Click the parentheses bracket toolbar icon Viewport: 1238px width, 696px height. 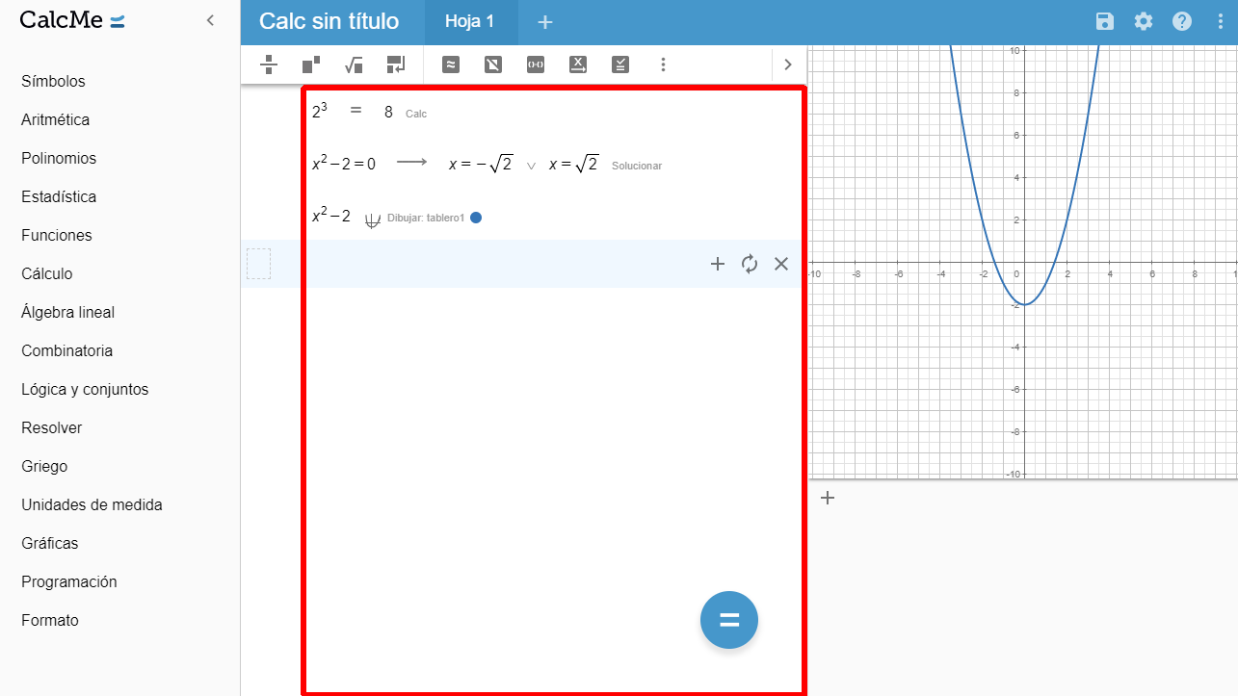pos(536,64)
